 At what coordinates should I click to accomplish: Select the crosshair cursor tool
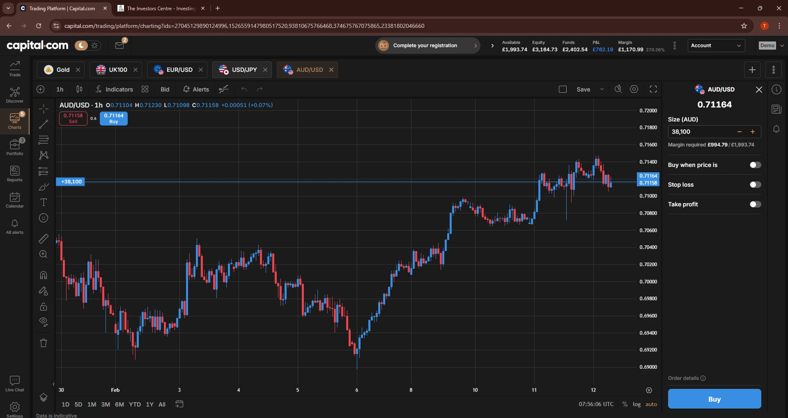click(44, 109)
